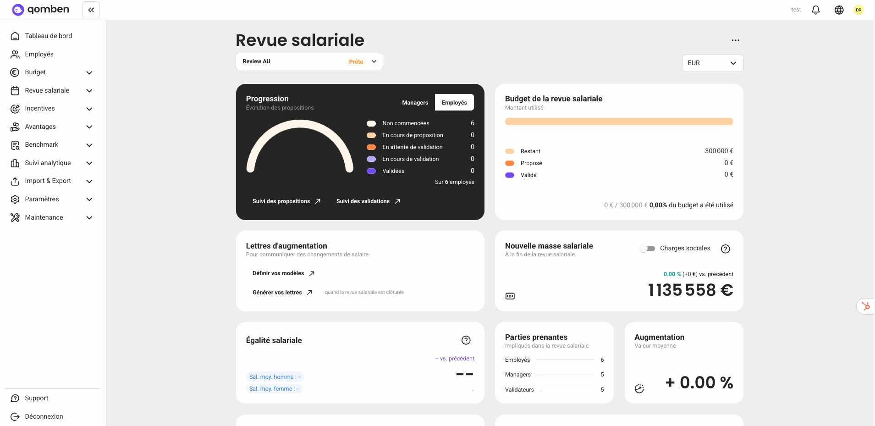Enable the Charges sociales toggle
Screen dimensions: 875x426
pyautogui.click(x=647, y=249)
